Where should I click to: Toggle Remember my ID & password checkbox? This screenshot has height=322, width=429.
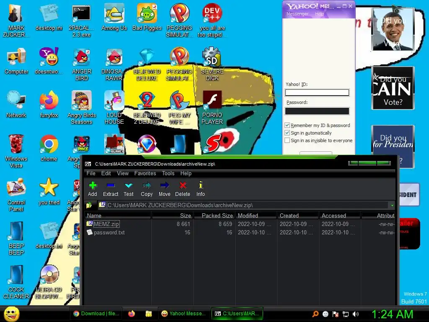287,125
